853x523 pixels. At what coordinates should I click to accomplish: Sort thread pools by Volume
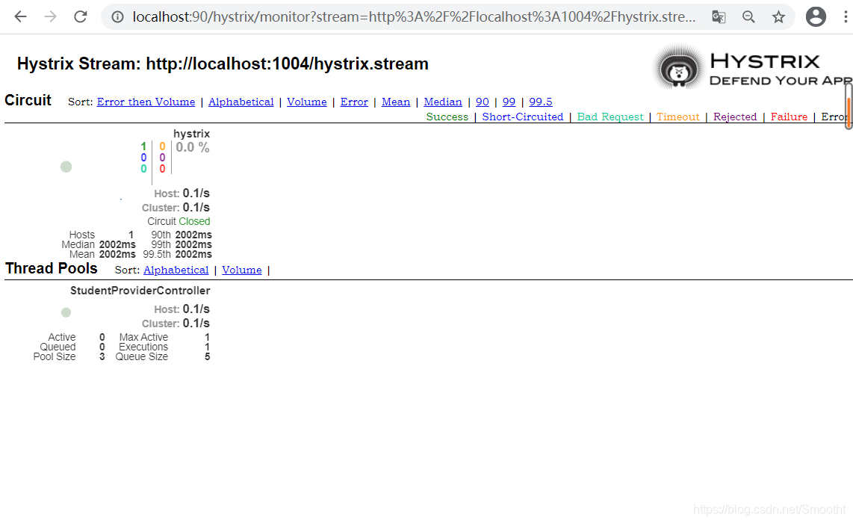[242, 270]
